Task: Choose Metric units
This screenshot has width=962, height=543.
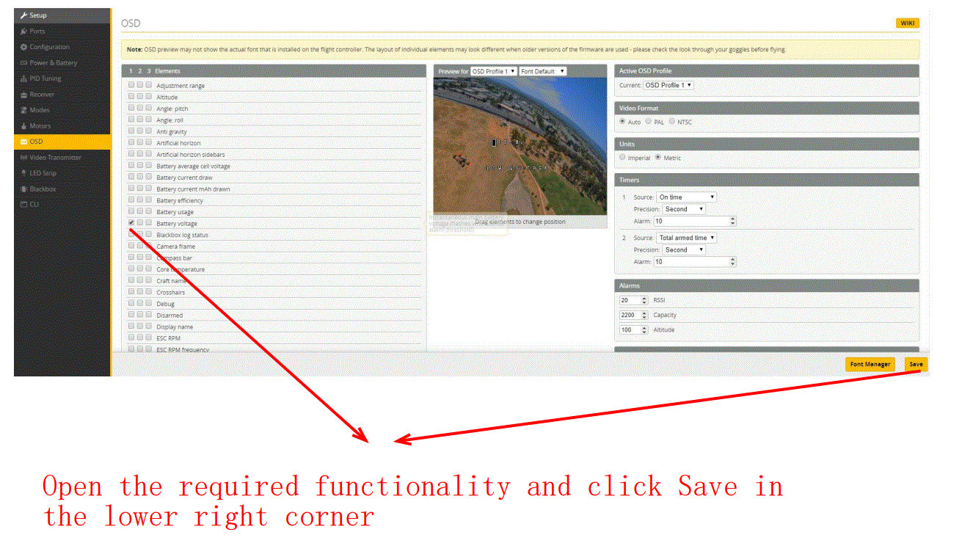Action: pos(657,157)
